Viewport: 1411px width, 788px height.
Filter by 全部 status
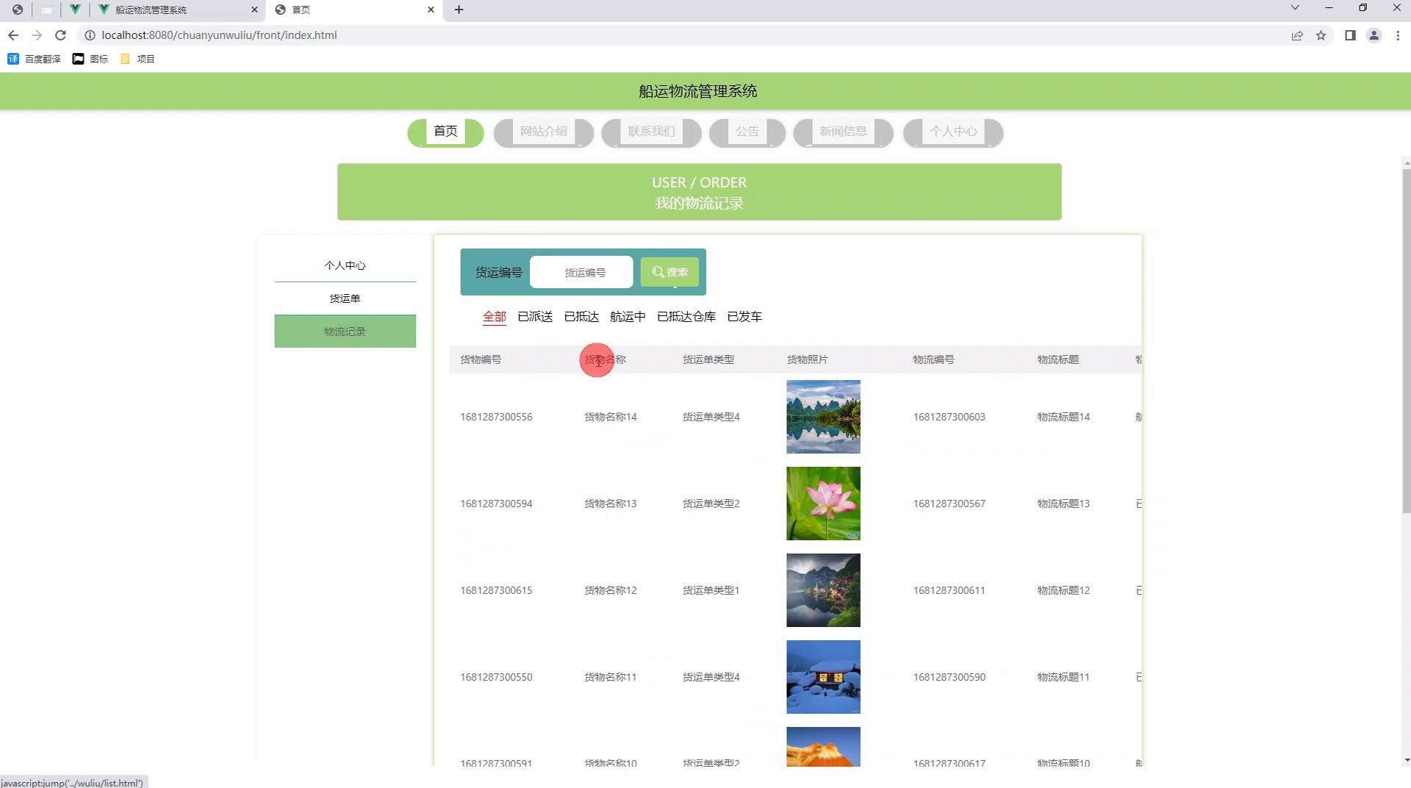click(495, 317)
